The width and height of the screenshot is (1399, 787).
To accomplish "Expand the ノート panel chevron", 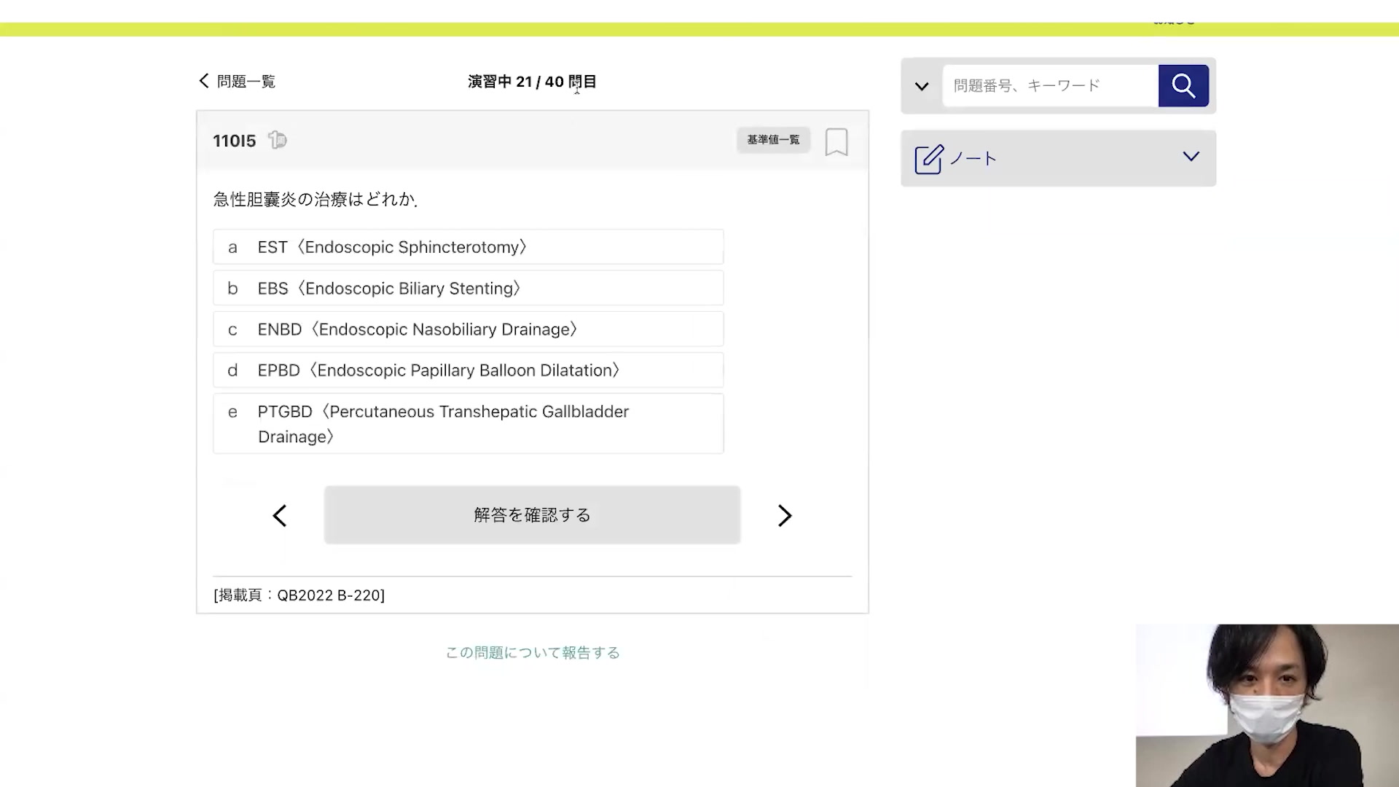I will tap(1191, 157).
